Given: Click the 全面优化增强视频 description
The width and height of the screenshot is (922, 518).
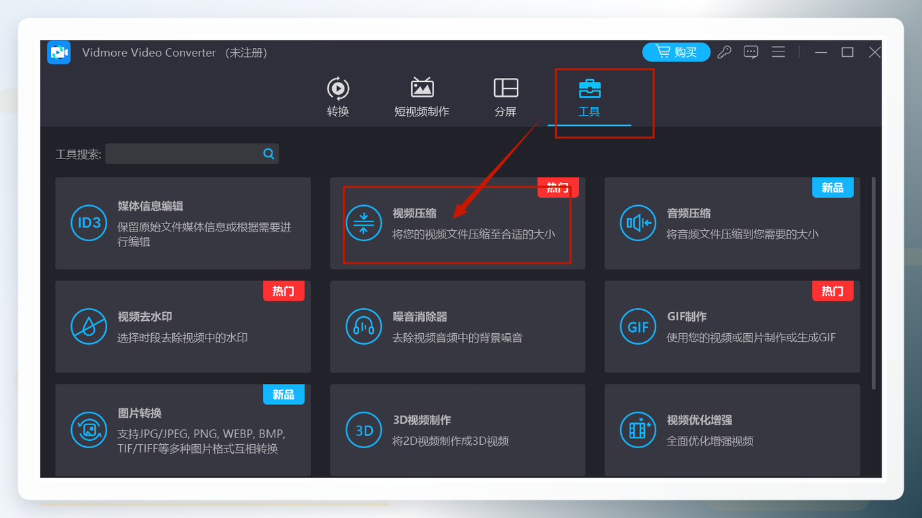Looking at the screenshot, I should [710, 441].
